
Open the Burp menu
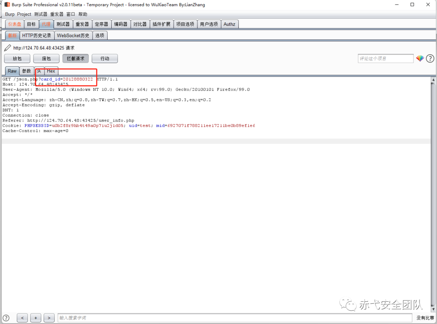[10, 14]
